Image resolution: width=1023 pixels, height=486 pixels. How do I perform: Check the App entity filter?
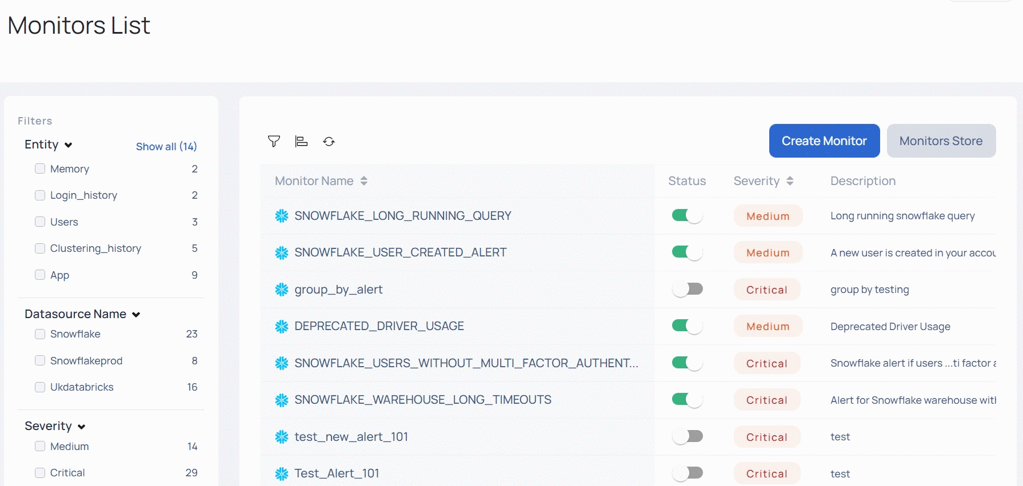40,275
